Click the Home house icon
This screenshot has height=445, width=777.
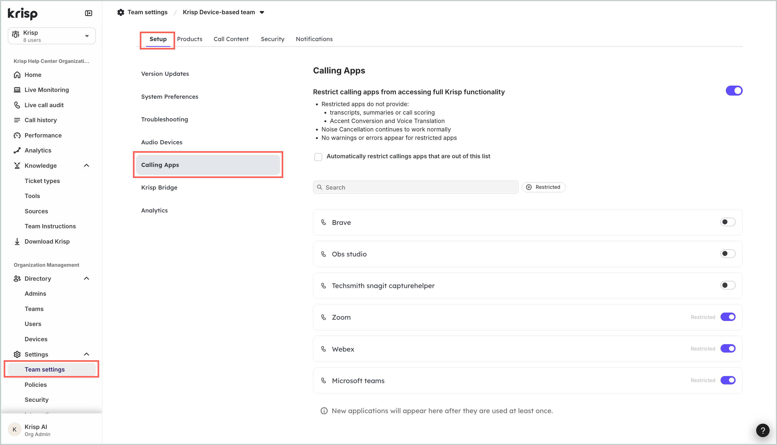[17, 75]
